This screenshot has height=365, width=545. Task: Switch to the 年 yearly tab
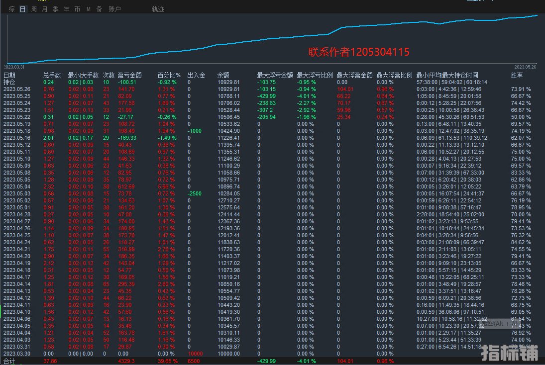(66, 9)
